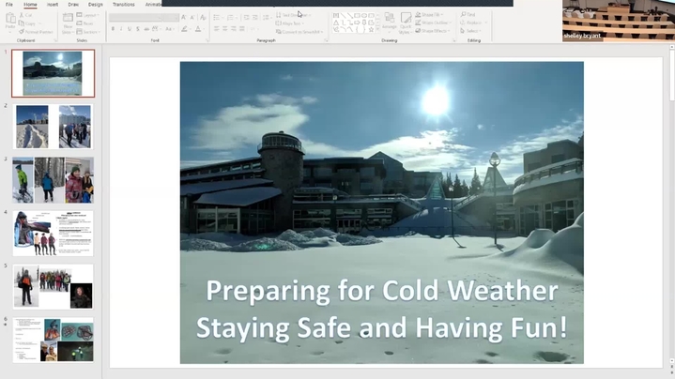Image resolution: width=675 pixels, height=379 pixels.
Task: Insert a New Slide from the ribbon
Action: click(67, 23)
